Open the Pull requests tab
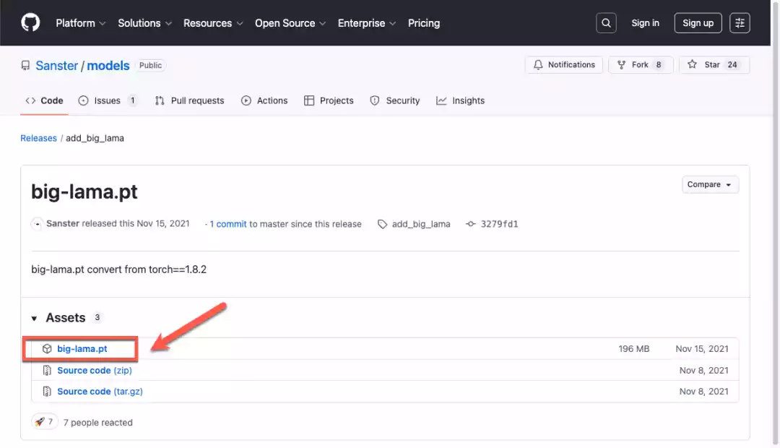Screen dimensions: 780x448 click(x=189, y=100)
